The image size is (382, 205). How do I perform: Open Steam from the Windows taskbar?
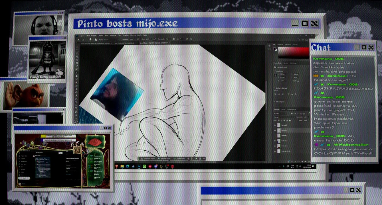(133, 166)
